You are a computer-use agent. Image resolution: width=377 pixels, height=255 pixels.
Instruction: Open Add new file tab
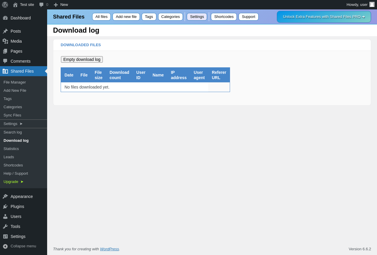pos(126,17)
